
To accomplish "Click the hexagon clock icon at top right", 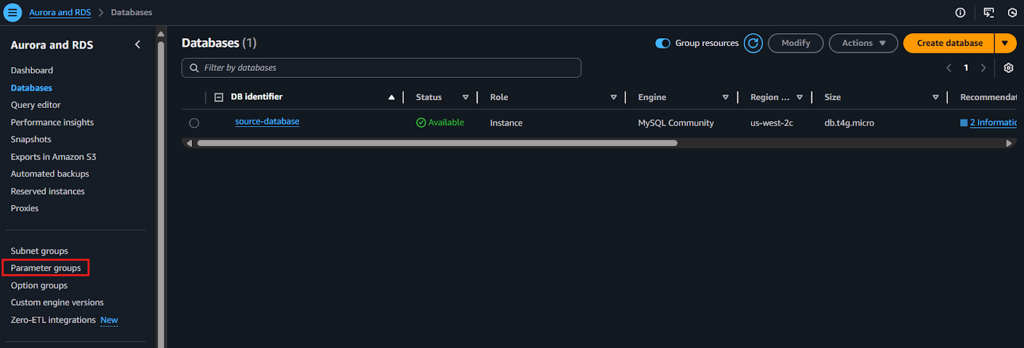I will [1012, 13].
